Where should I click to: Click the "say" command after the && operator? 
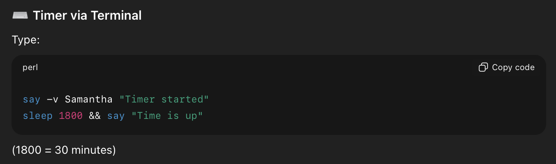click(x=116, y=116)
